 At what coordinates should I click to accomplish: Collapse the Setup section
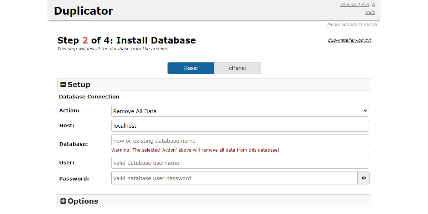point(214,85)
